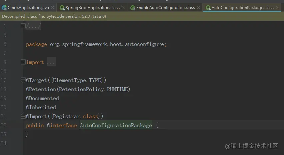This screenshot has width=284, height=155.
Task: Click the @Retention annotation
Action: (41, 89)
